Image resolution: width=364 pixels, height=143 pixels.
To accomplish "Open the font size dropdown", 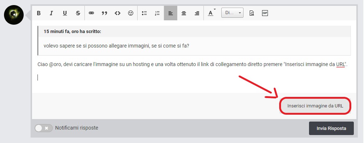I will [232, 13].
